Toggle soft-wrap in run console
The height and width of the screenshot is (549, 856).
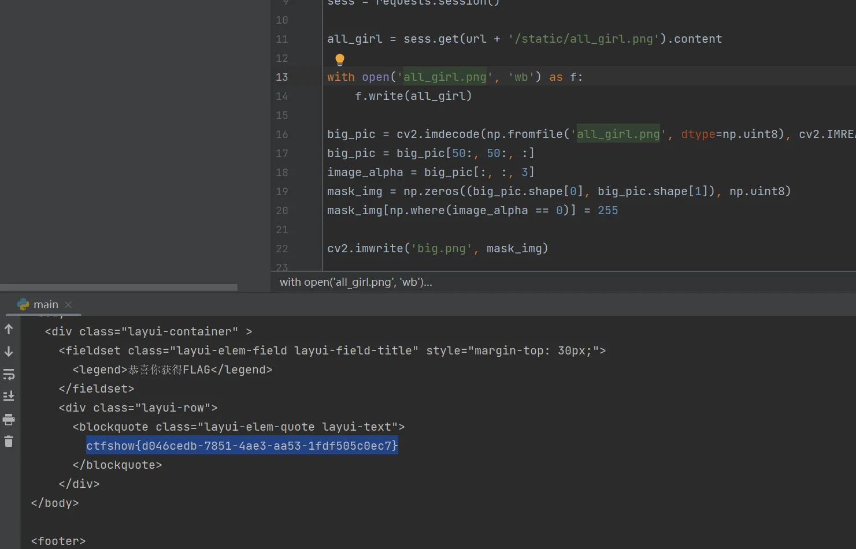[9, 374]
